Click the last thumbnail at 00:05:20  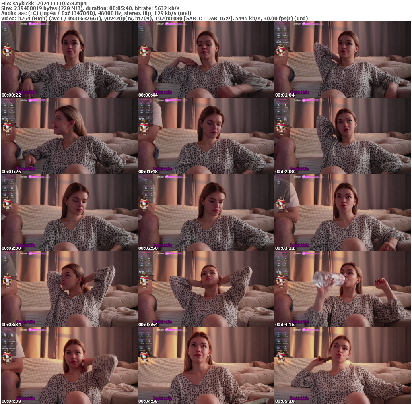342,366
